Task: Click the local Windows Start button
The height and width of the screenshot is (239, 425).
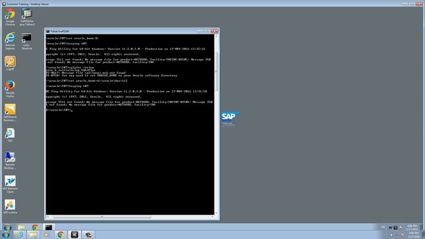Action: pyautogui.click(x=6, y=234)
